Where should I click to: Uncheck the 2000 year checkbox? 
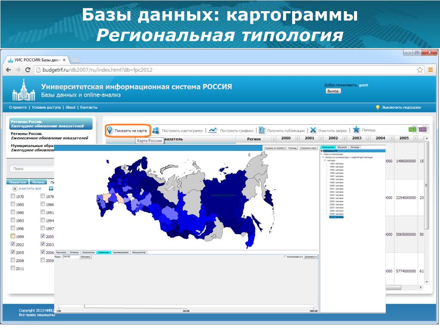(x=43, y=236)
